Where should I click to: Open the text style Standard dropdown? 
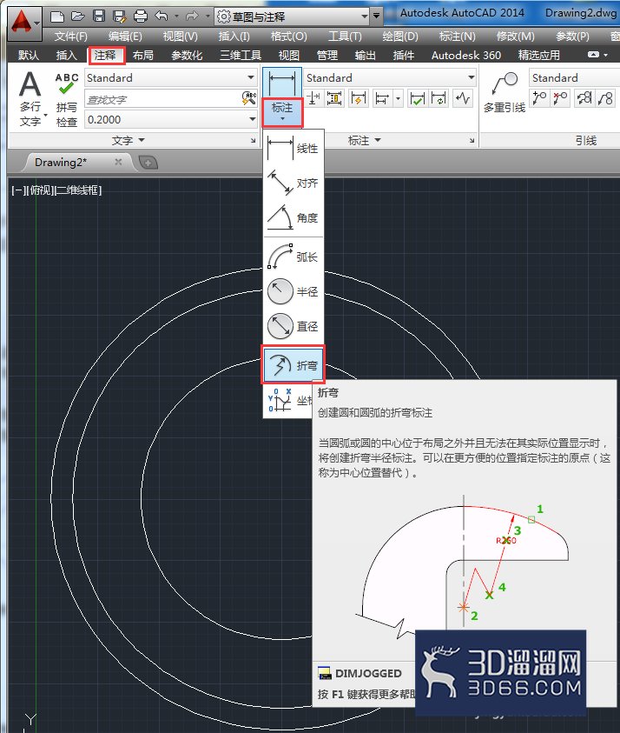[251, 77]
